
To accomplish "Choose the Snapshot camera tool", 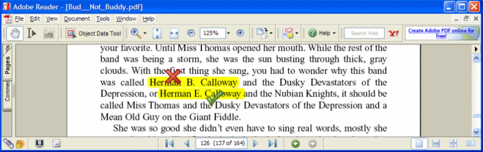I will click(x=49, y=33).
